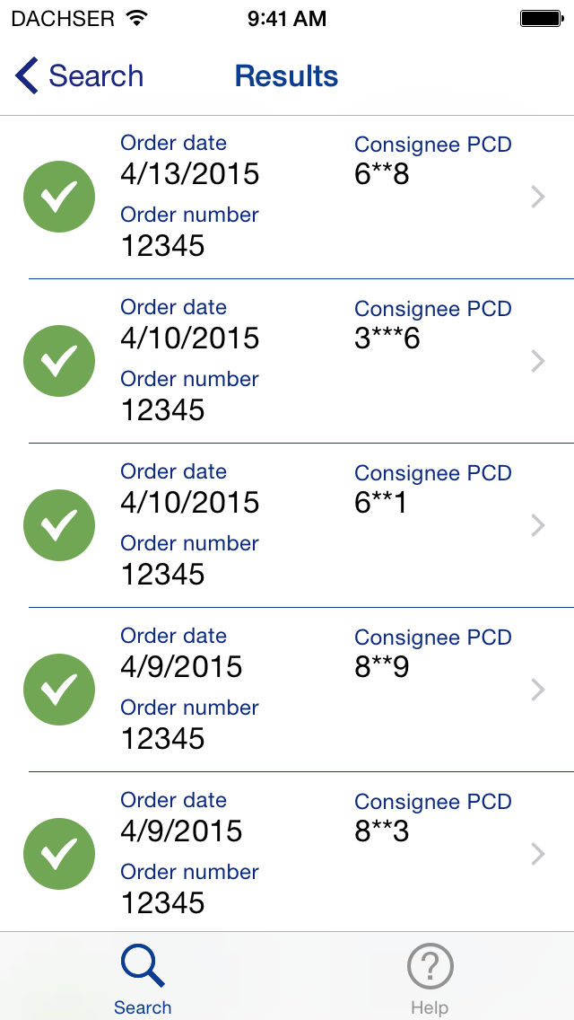The height and width of the screenshot is (1020, 574).
Task: Open chevron for consignee 8**3 order
Action: [538, 854]
